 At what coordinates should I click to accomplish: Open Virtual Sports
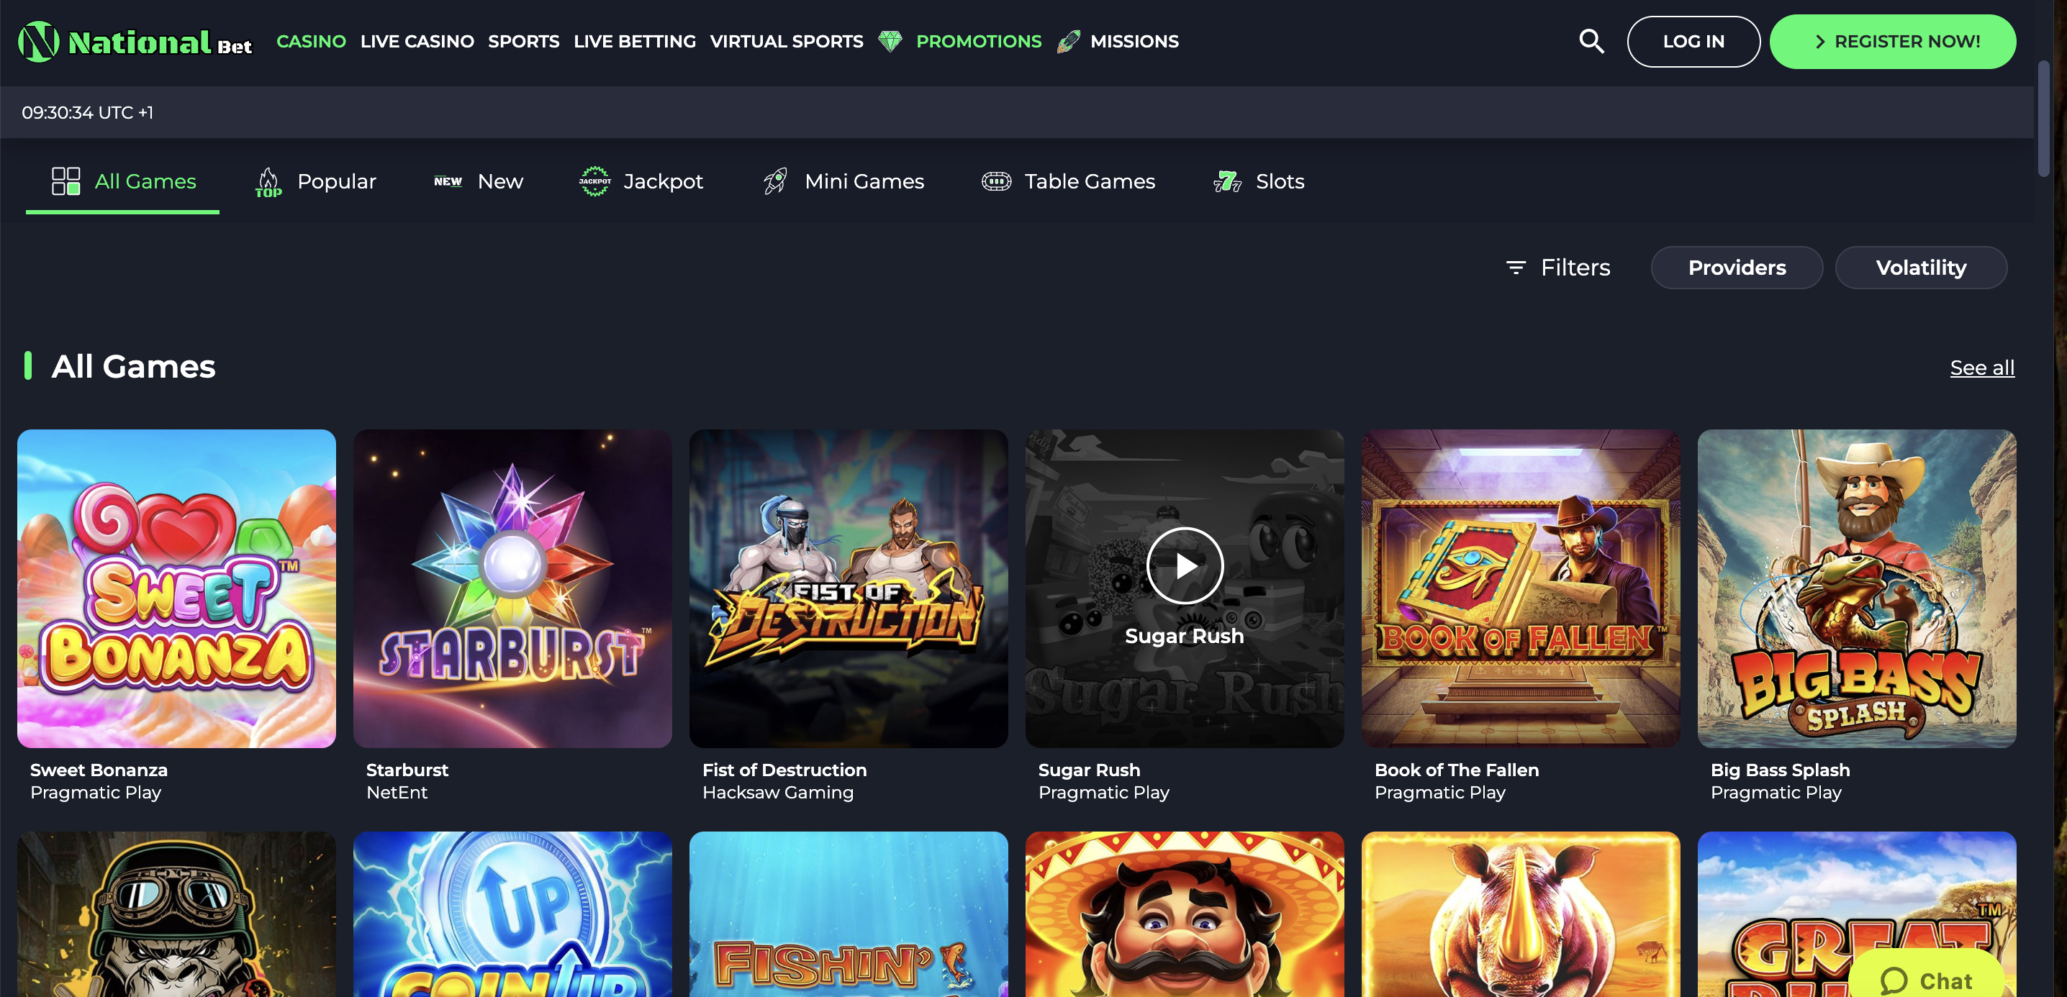(785, 41)
